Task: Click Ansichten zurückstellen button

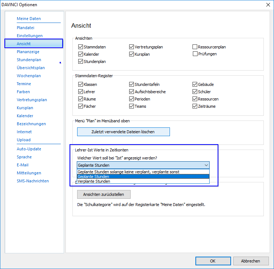Action: click(104, 194)
